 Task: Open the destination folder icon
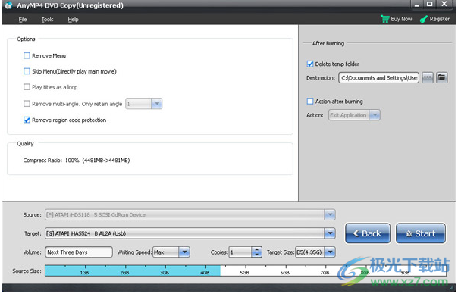[x=442, y=77]
